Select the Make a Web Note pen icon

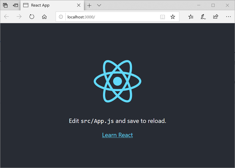click(x=203, y=17)
